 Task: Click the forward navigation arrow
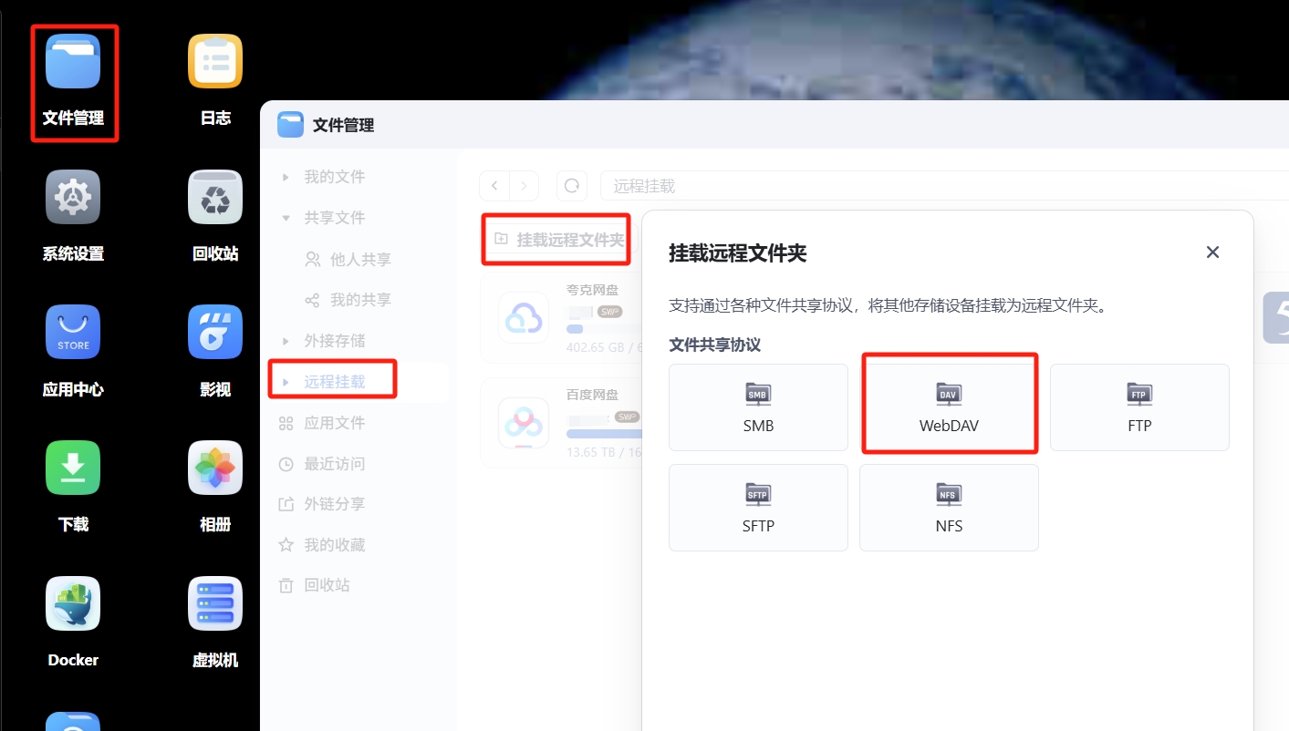coord(524,186)
